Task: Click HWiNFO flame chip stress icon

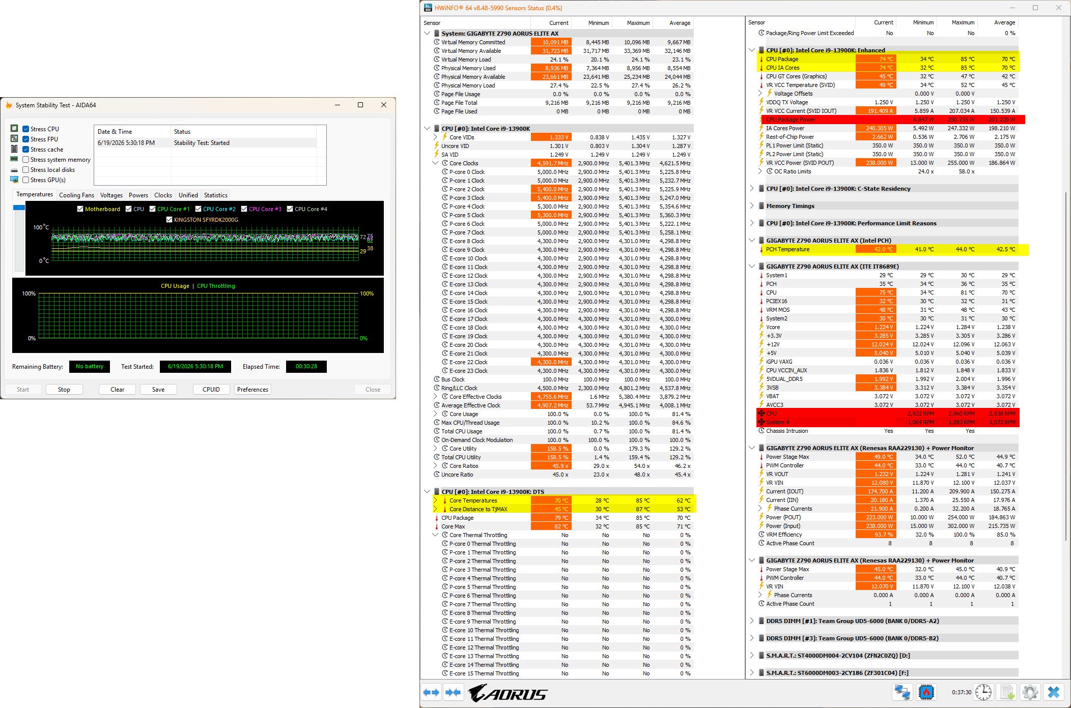Action: tap(926, 692)
